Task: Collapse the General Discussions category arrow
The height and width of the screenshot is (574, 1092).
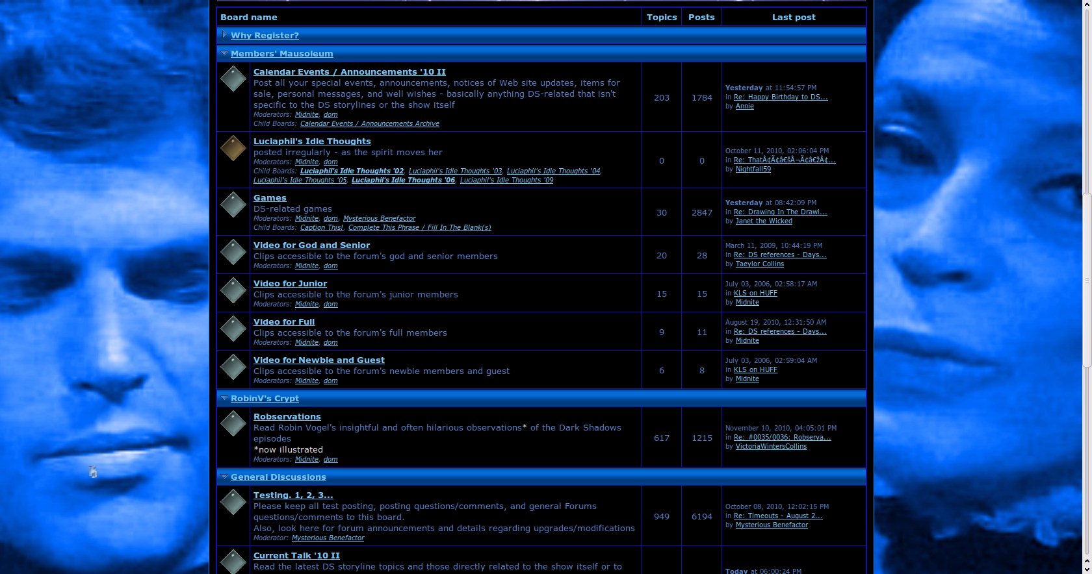Action: 224,477
